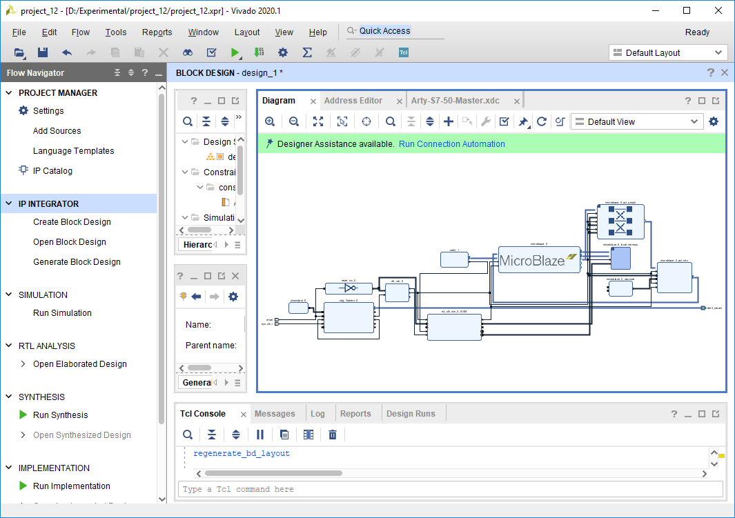Open the IP Catalog
The height and width of the screenshot is (518, 735).
click(52, 171)
